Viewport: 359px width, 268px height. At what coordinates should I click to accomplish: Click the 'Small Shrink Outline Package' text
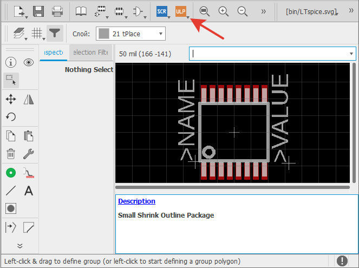[166, 215]
